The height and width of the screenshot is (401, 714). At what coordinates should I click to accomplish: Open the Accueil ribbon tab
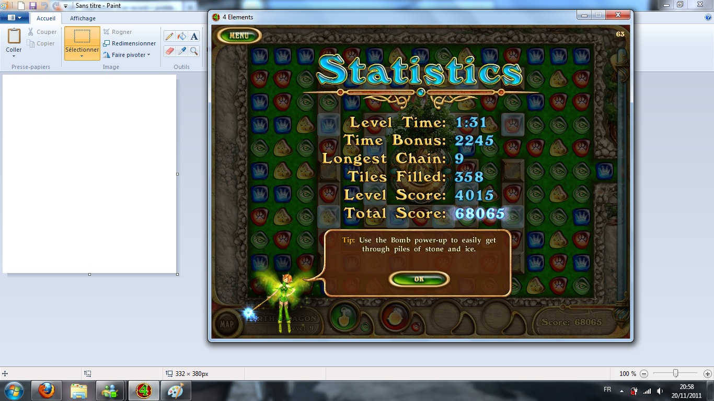46,18
